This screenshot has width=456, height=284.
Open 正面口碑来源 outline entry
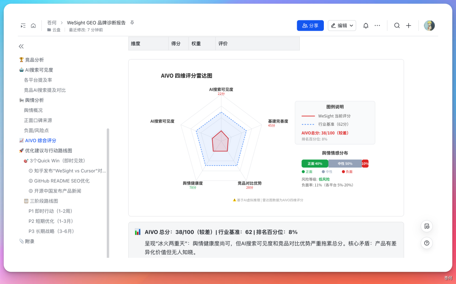click(38, 120)
